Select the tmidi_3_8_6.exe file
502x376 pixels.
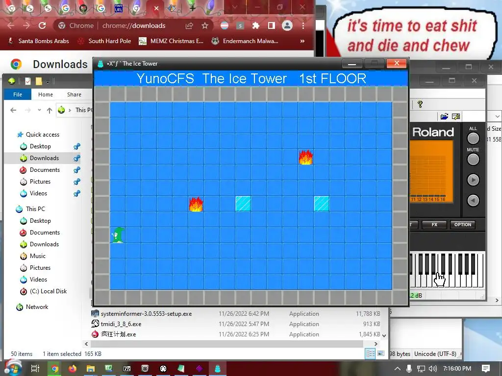pos(121,324)
